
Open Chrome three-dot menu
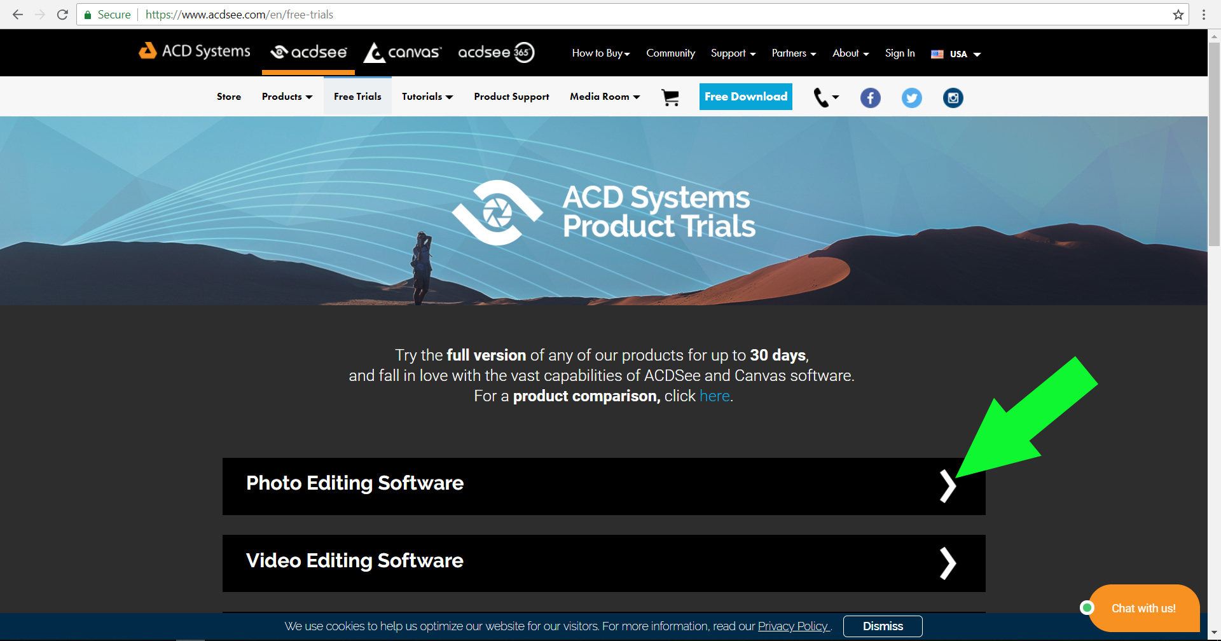pyautogui.click(x=1204, y=15)
